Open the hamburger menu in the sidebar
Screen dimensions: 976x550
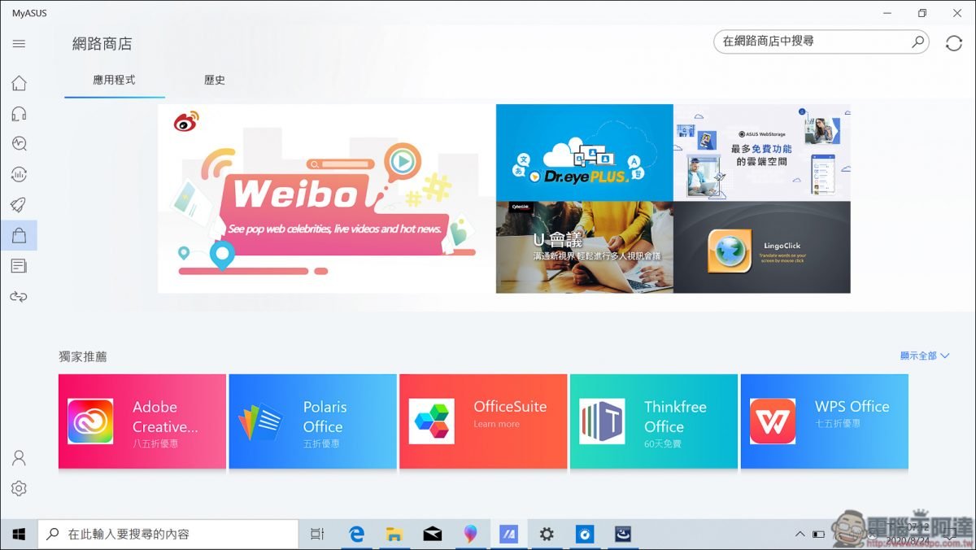(x=19, y=44)
